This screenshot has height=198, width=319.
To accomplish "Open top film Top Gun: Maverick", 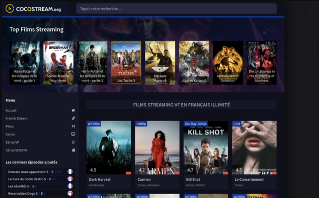I will [160, 63].
